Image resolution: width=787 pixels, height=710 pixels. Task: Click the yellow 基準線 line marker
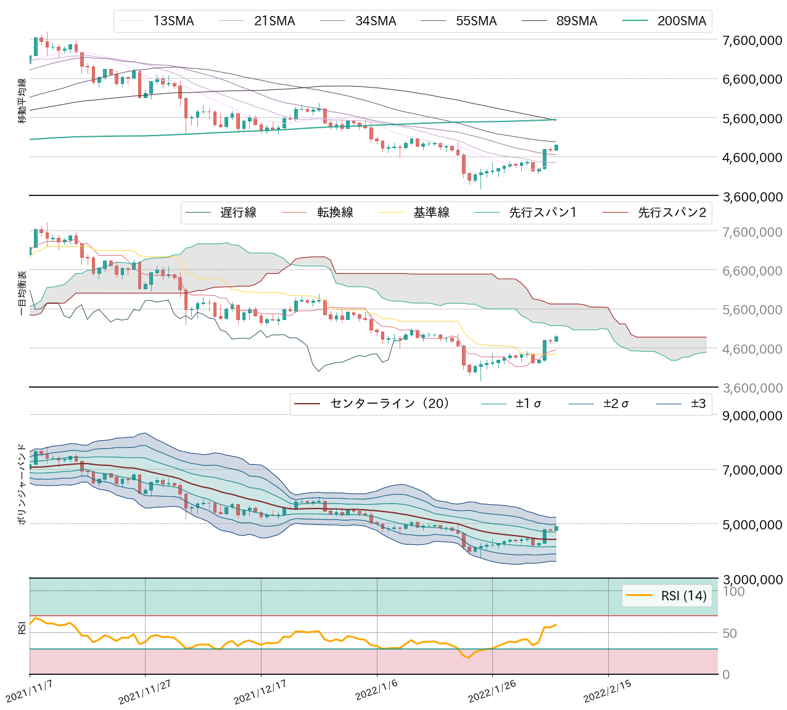click(x=390, y=212)
